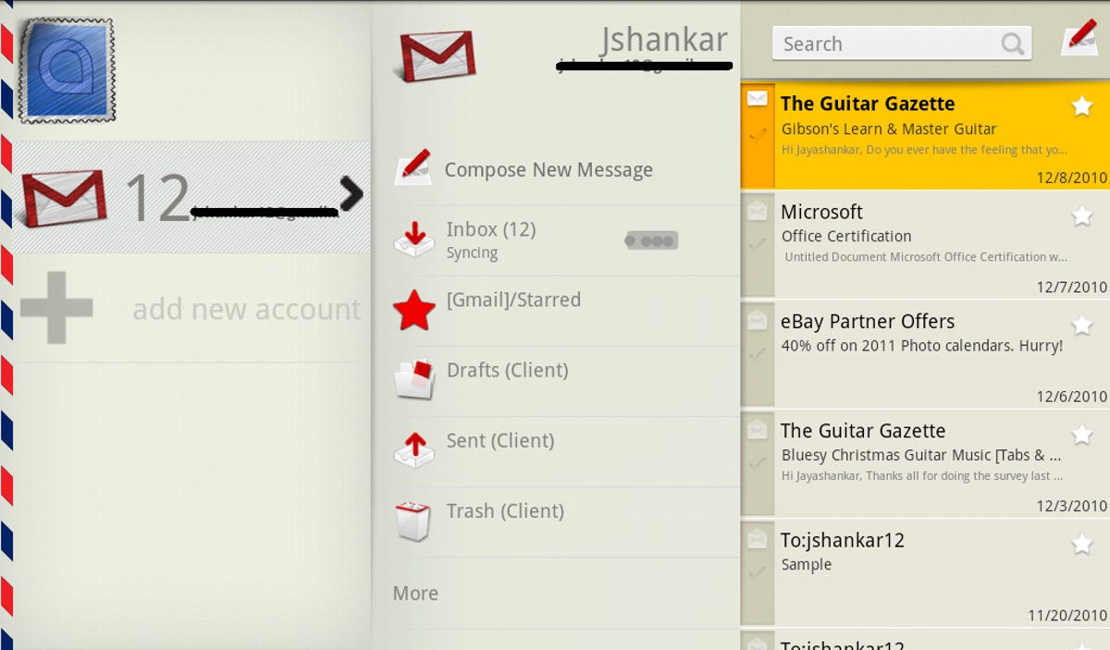
Task: Toggle star on eBay Partner Offers email
Action: pyautogui.click(x=1080, y=325)
